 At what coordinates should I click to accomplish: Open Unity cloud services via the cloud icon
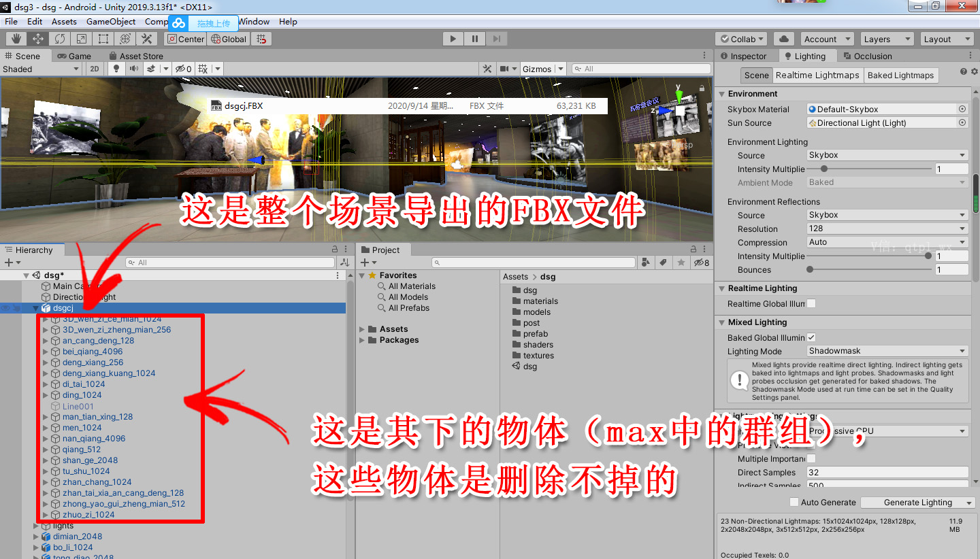[784, 39]
